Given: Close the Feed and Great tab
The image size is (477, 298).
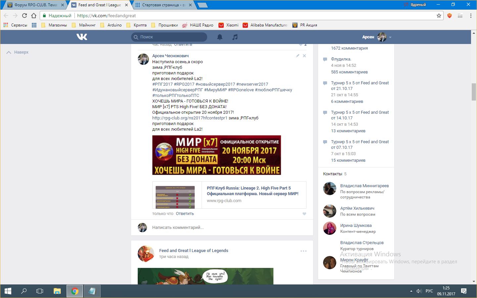Looking at the screenshot, I should pos(126,5).
